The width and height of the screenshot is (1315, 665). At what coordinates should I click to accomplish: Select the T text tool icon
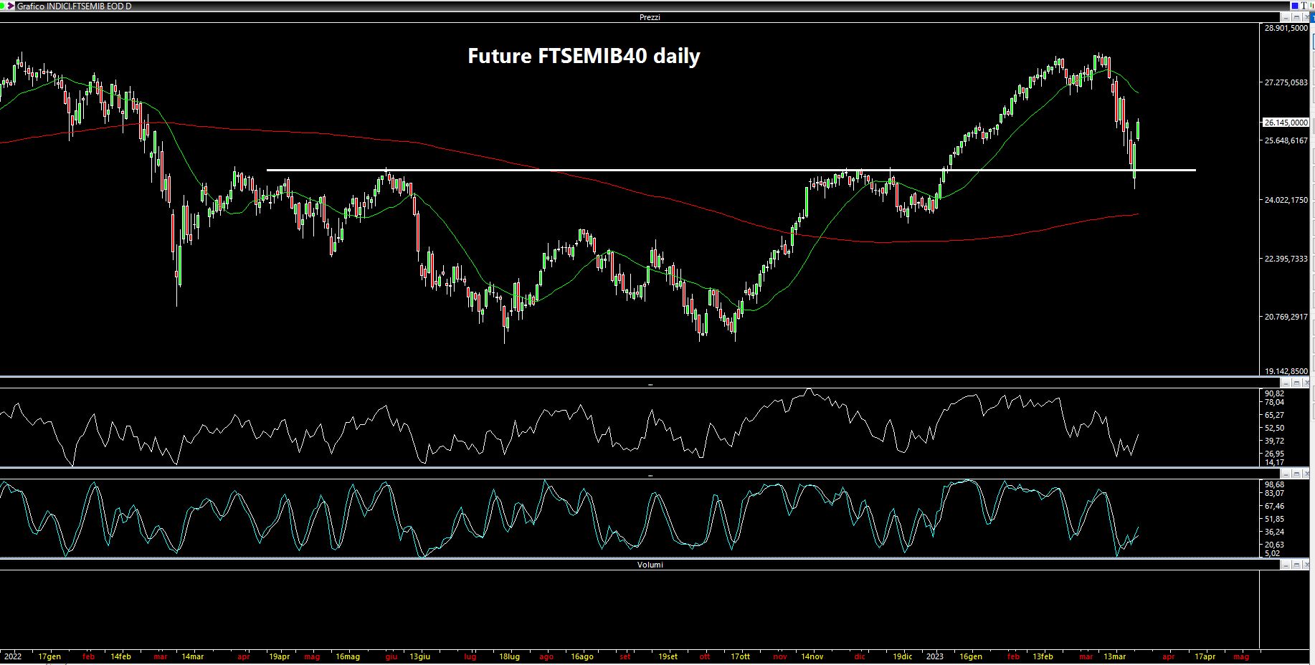click(x=1304, y=6)
